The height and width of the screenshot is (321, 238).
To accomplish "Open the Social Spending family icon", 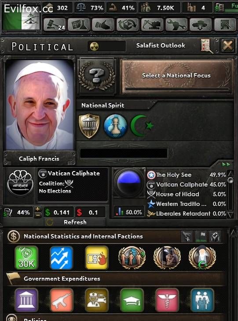I will coord(202,300).
